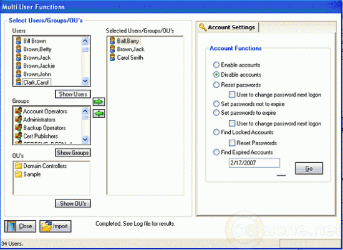The height and width of the screenshot is (250, 343).
Task: Click Groups list scroll down arrow
Action: click(x=85, y=139)
